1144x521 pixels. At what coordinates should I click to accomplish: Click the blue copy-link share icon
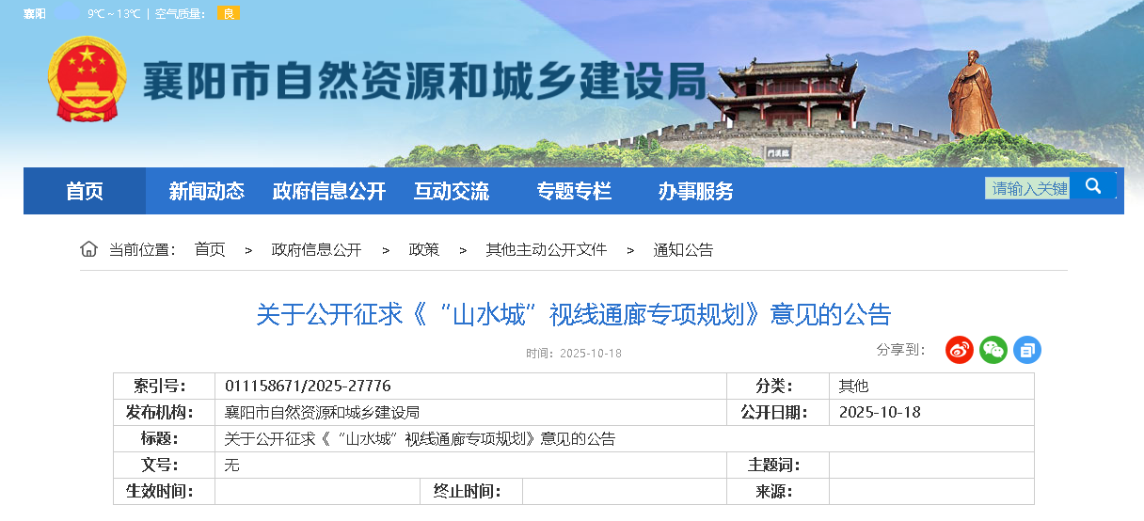(x=1027, y=350)
